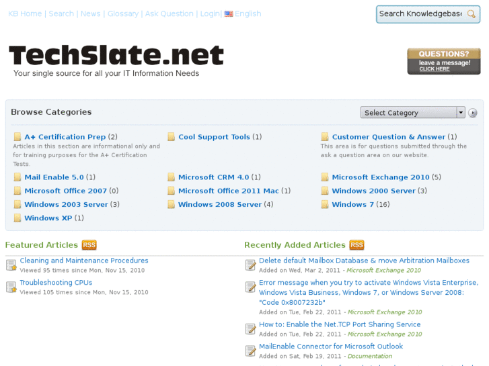Viewport: 489px width, 366px height.
Task: Go to KB Home
Action: [25, 13]
